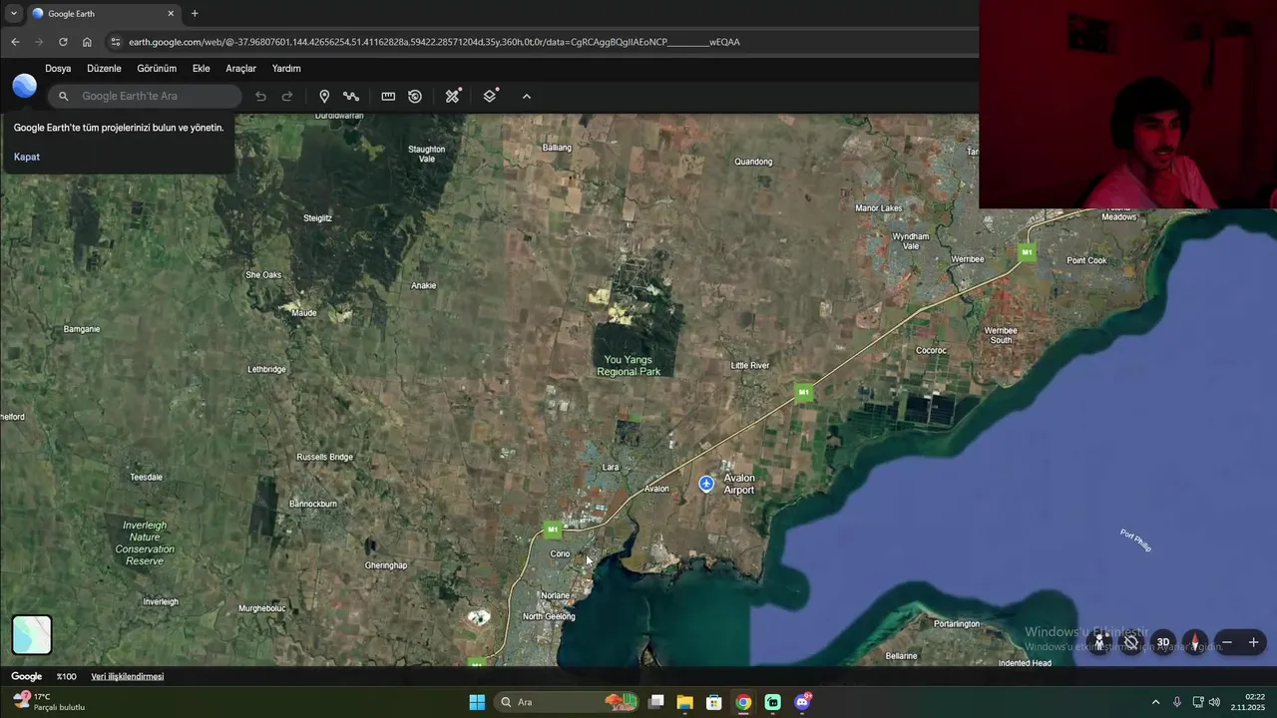Screen dimensions: 1277x718
Task: Click the red compass north button
Action: coord(1194,642)
